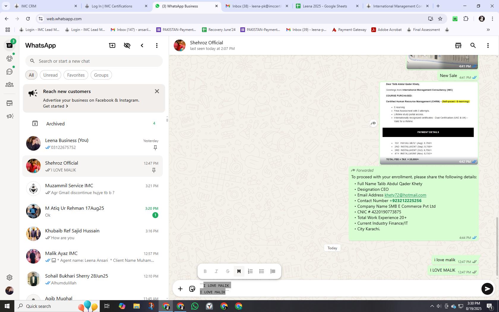
Task: Click Get started advertising link
Action: 56,106
